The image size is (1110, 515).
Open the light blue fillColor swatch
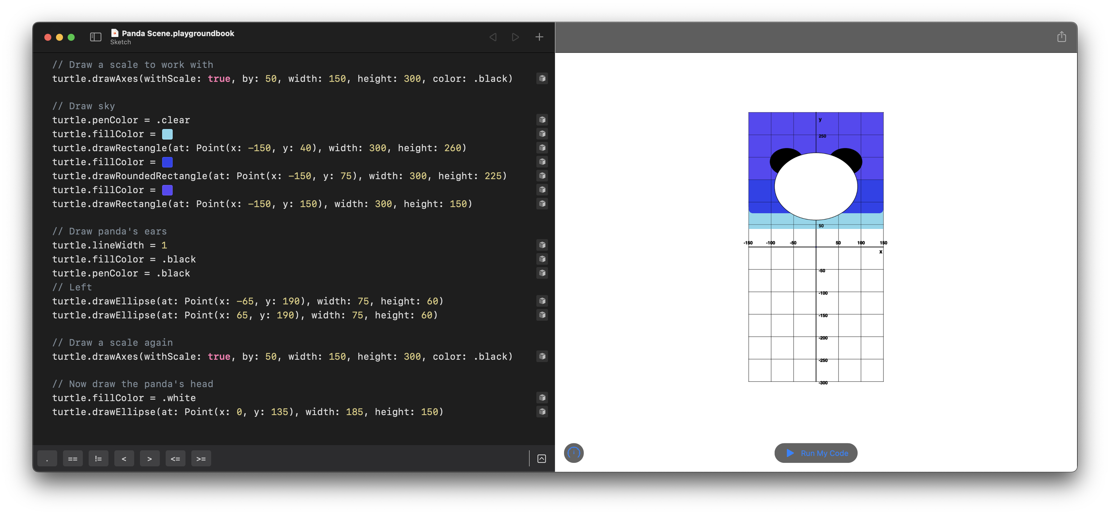tap(167, 134)
